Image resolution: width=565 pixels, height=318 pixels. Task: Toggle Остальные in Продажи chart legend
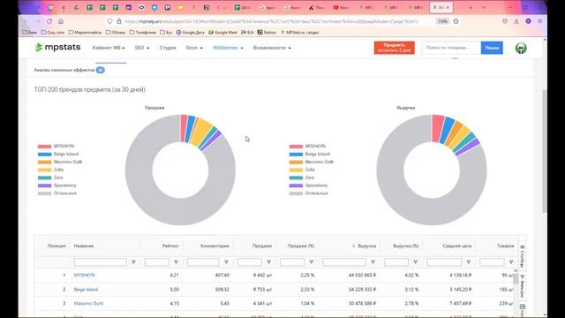57,193
